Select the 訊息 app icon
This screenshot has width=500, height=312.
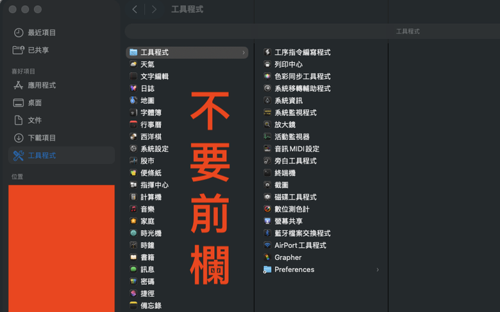pyautogui.click(x=133, y=270)
